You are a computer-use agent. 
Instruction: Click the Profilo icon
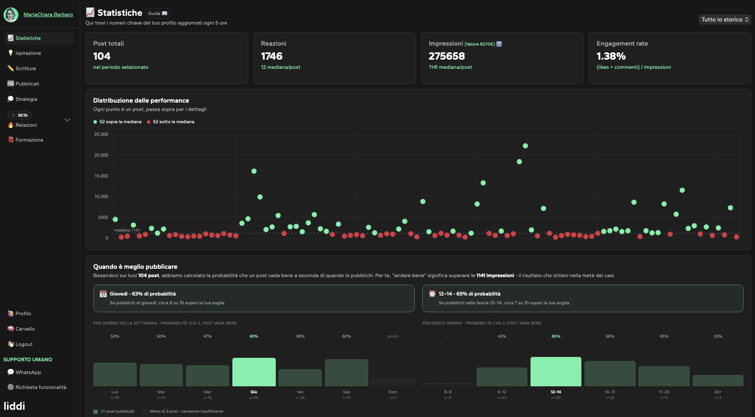coord(11,314)
